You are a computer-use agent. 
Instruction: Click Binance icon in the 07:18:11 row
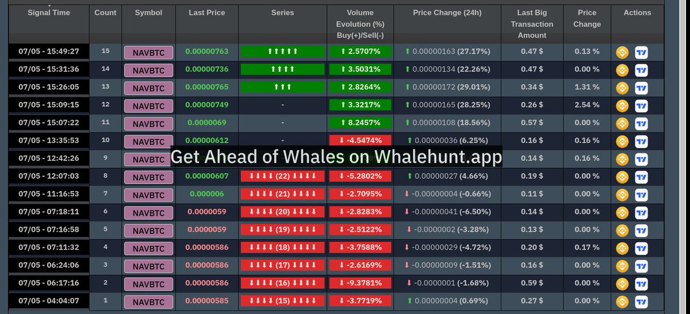coord(622,213)
